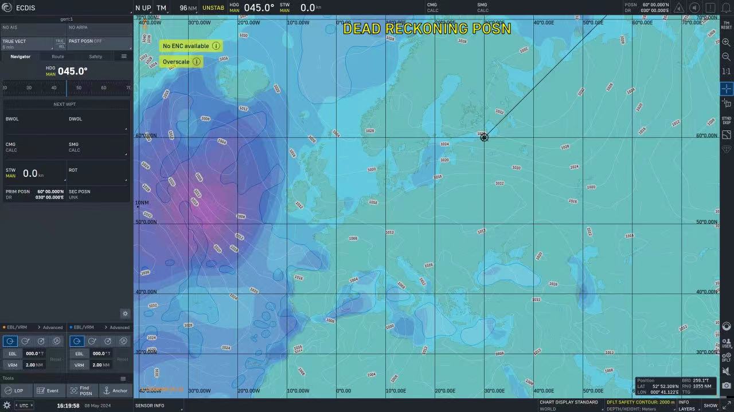Open settings with the gear icon
Viewport: 734px width, 412px height.
(x=7, y=405)
